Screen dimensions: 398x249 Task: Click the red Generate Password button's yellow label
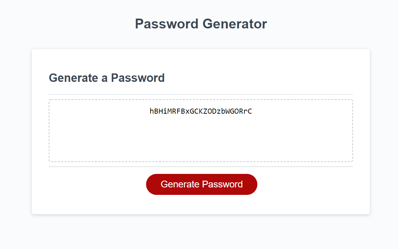pos(201,184)
